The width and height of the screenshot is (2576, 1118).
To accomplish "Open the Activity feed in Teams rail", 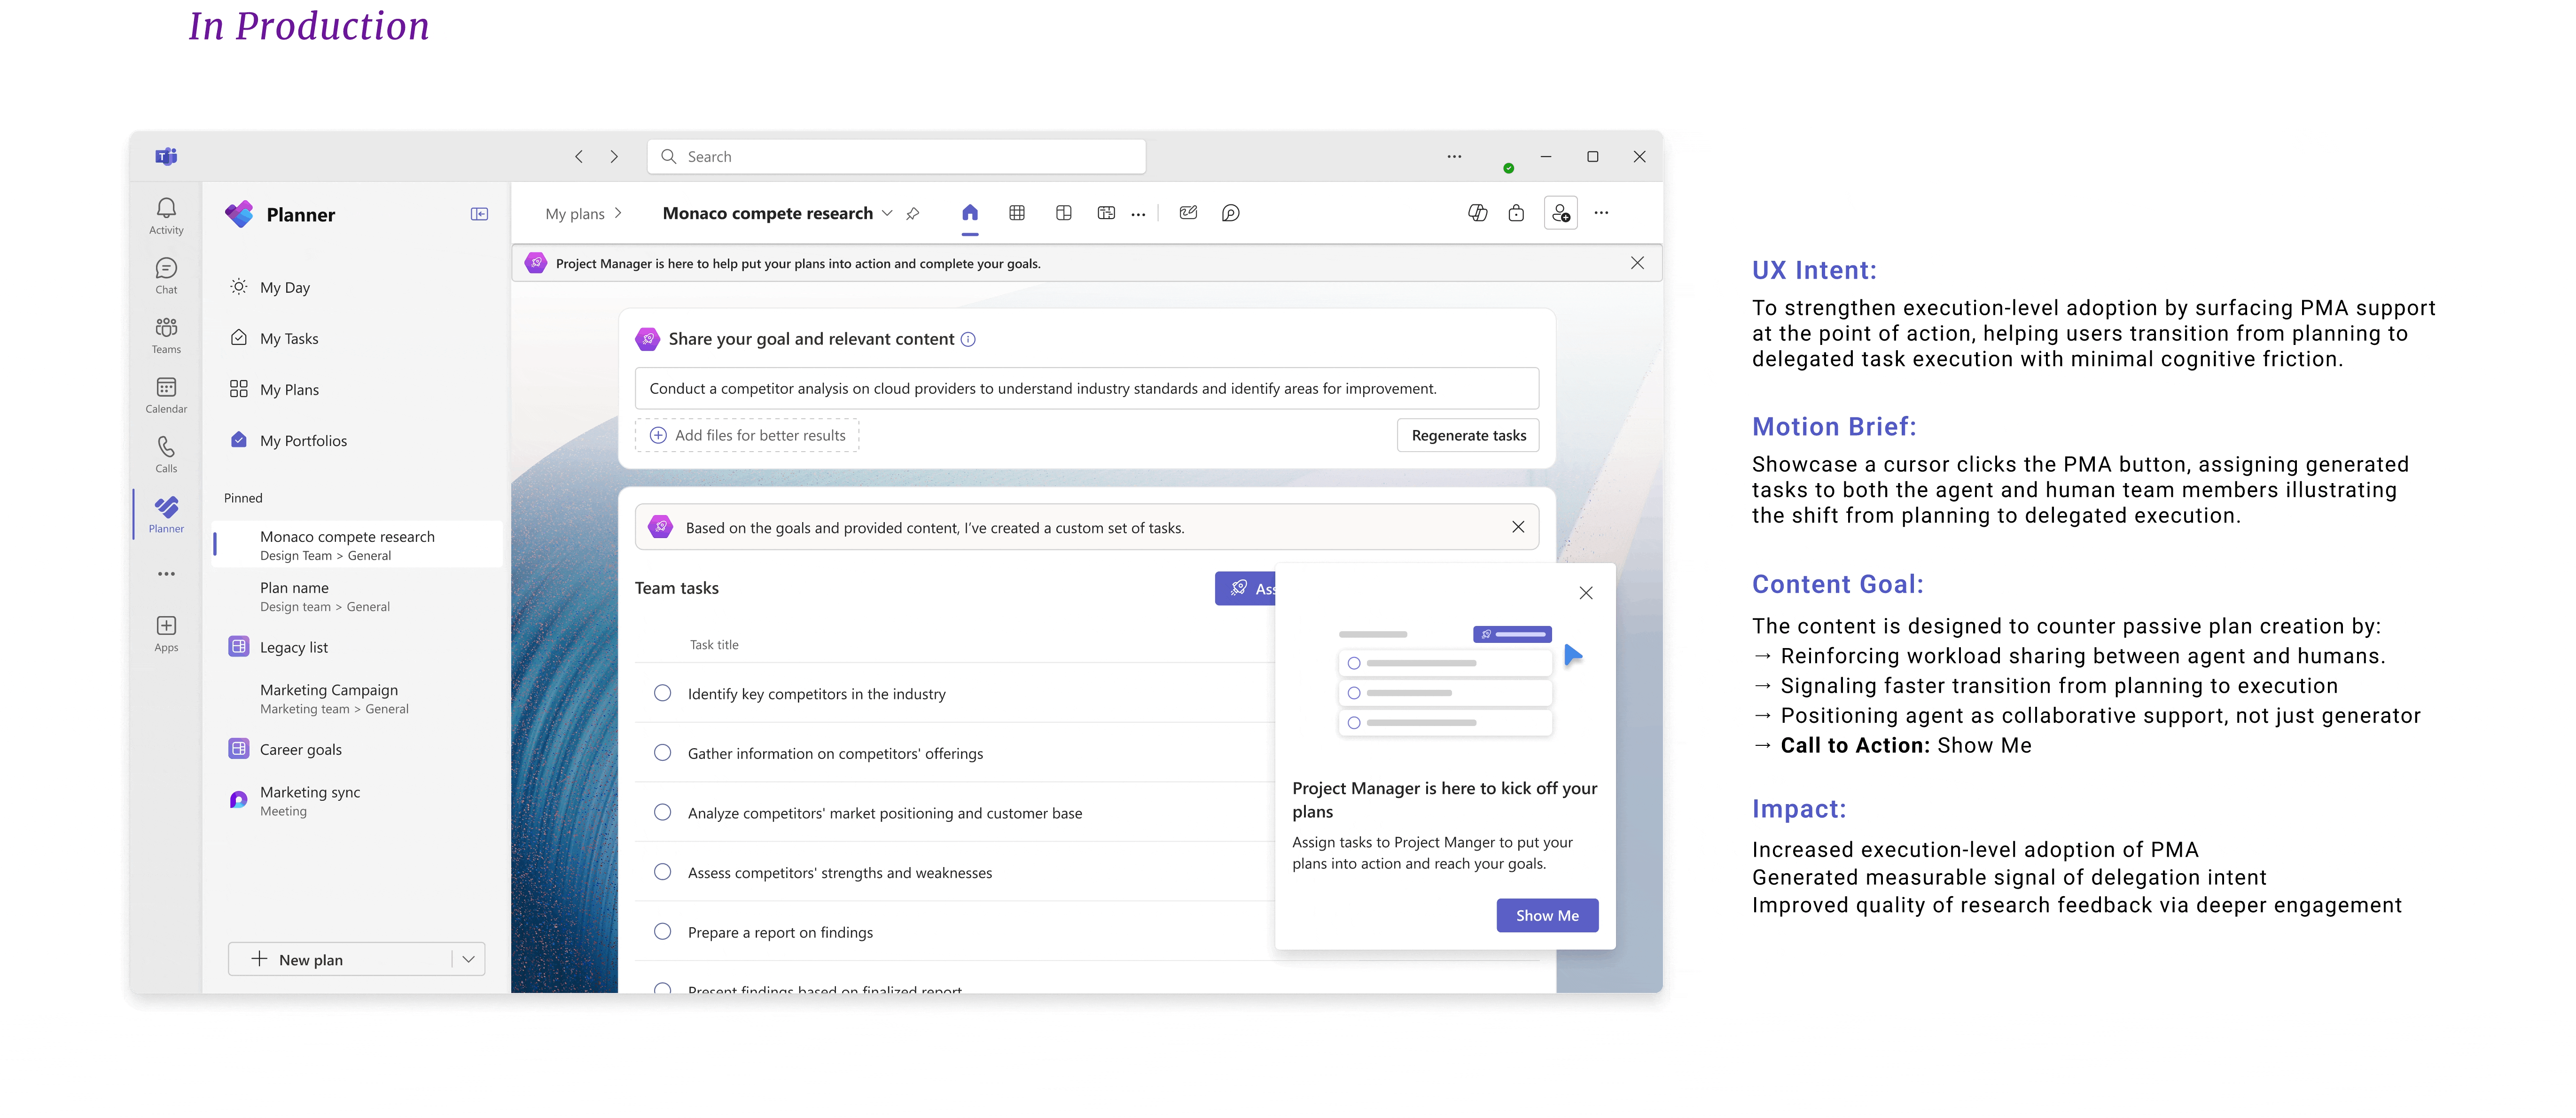I will coord(166,215).
